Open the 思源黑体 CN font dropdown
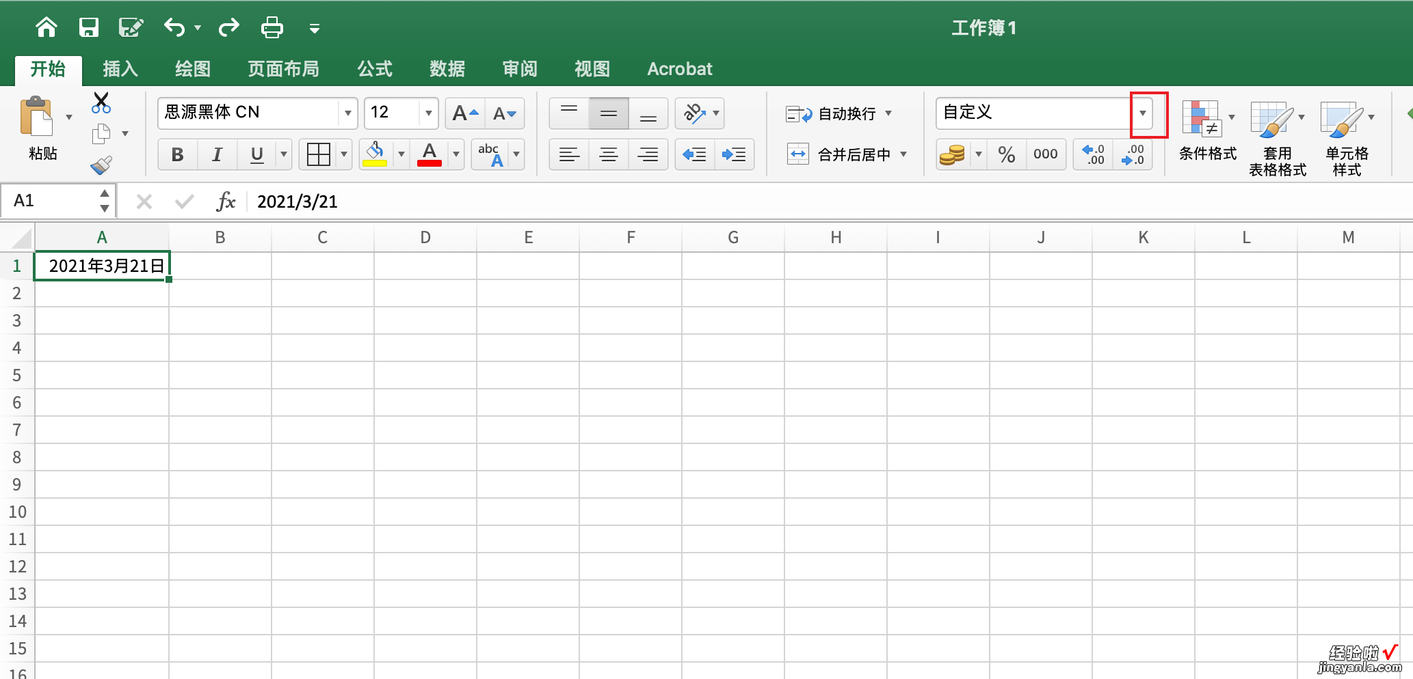 coord(347,113)
